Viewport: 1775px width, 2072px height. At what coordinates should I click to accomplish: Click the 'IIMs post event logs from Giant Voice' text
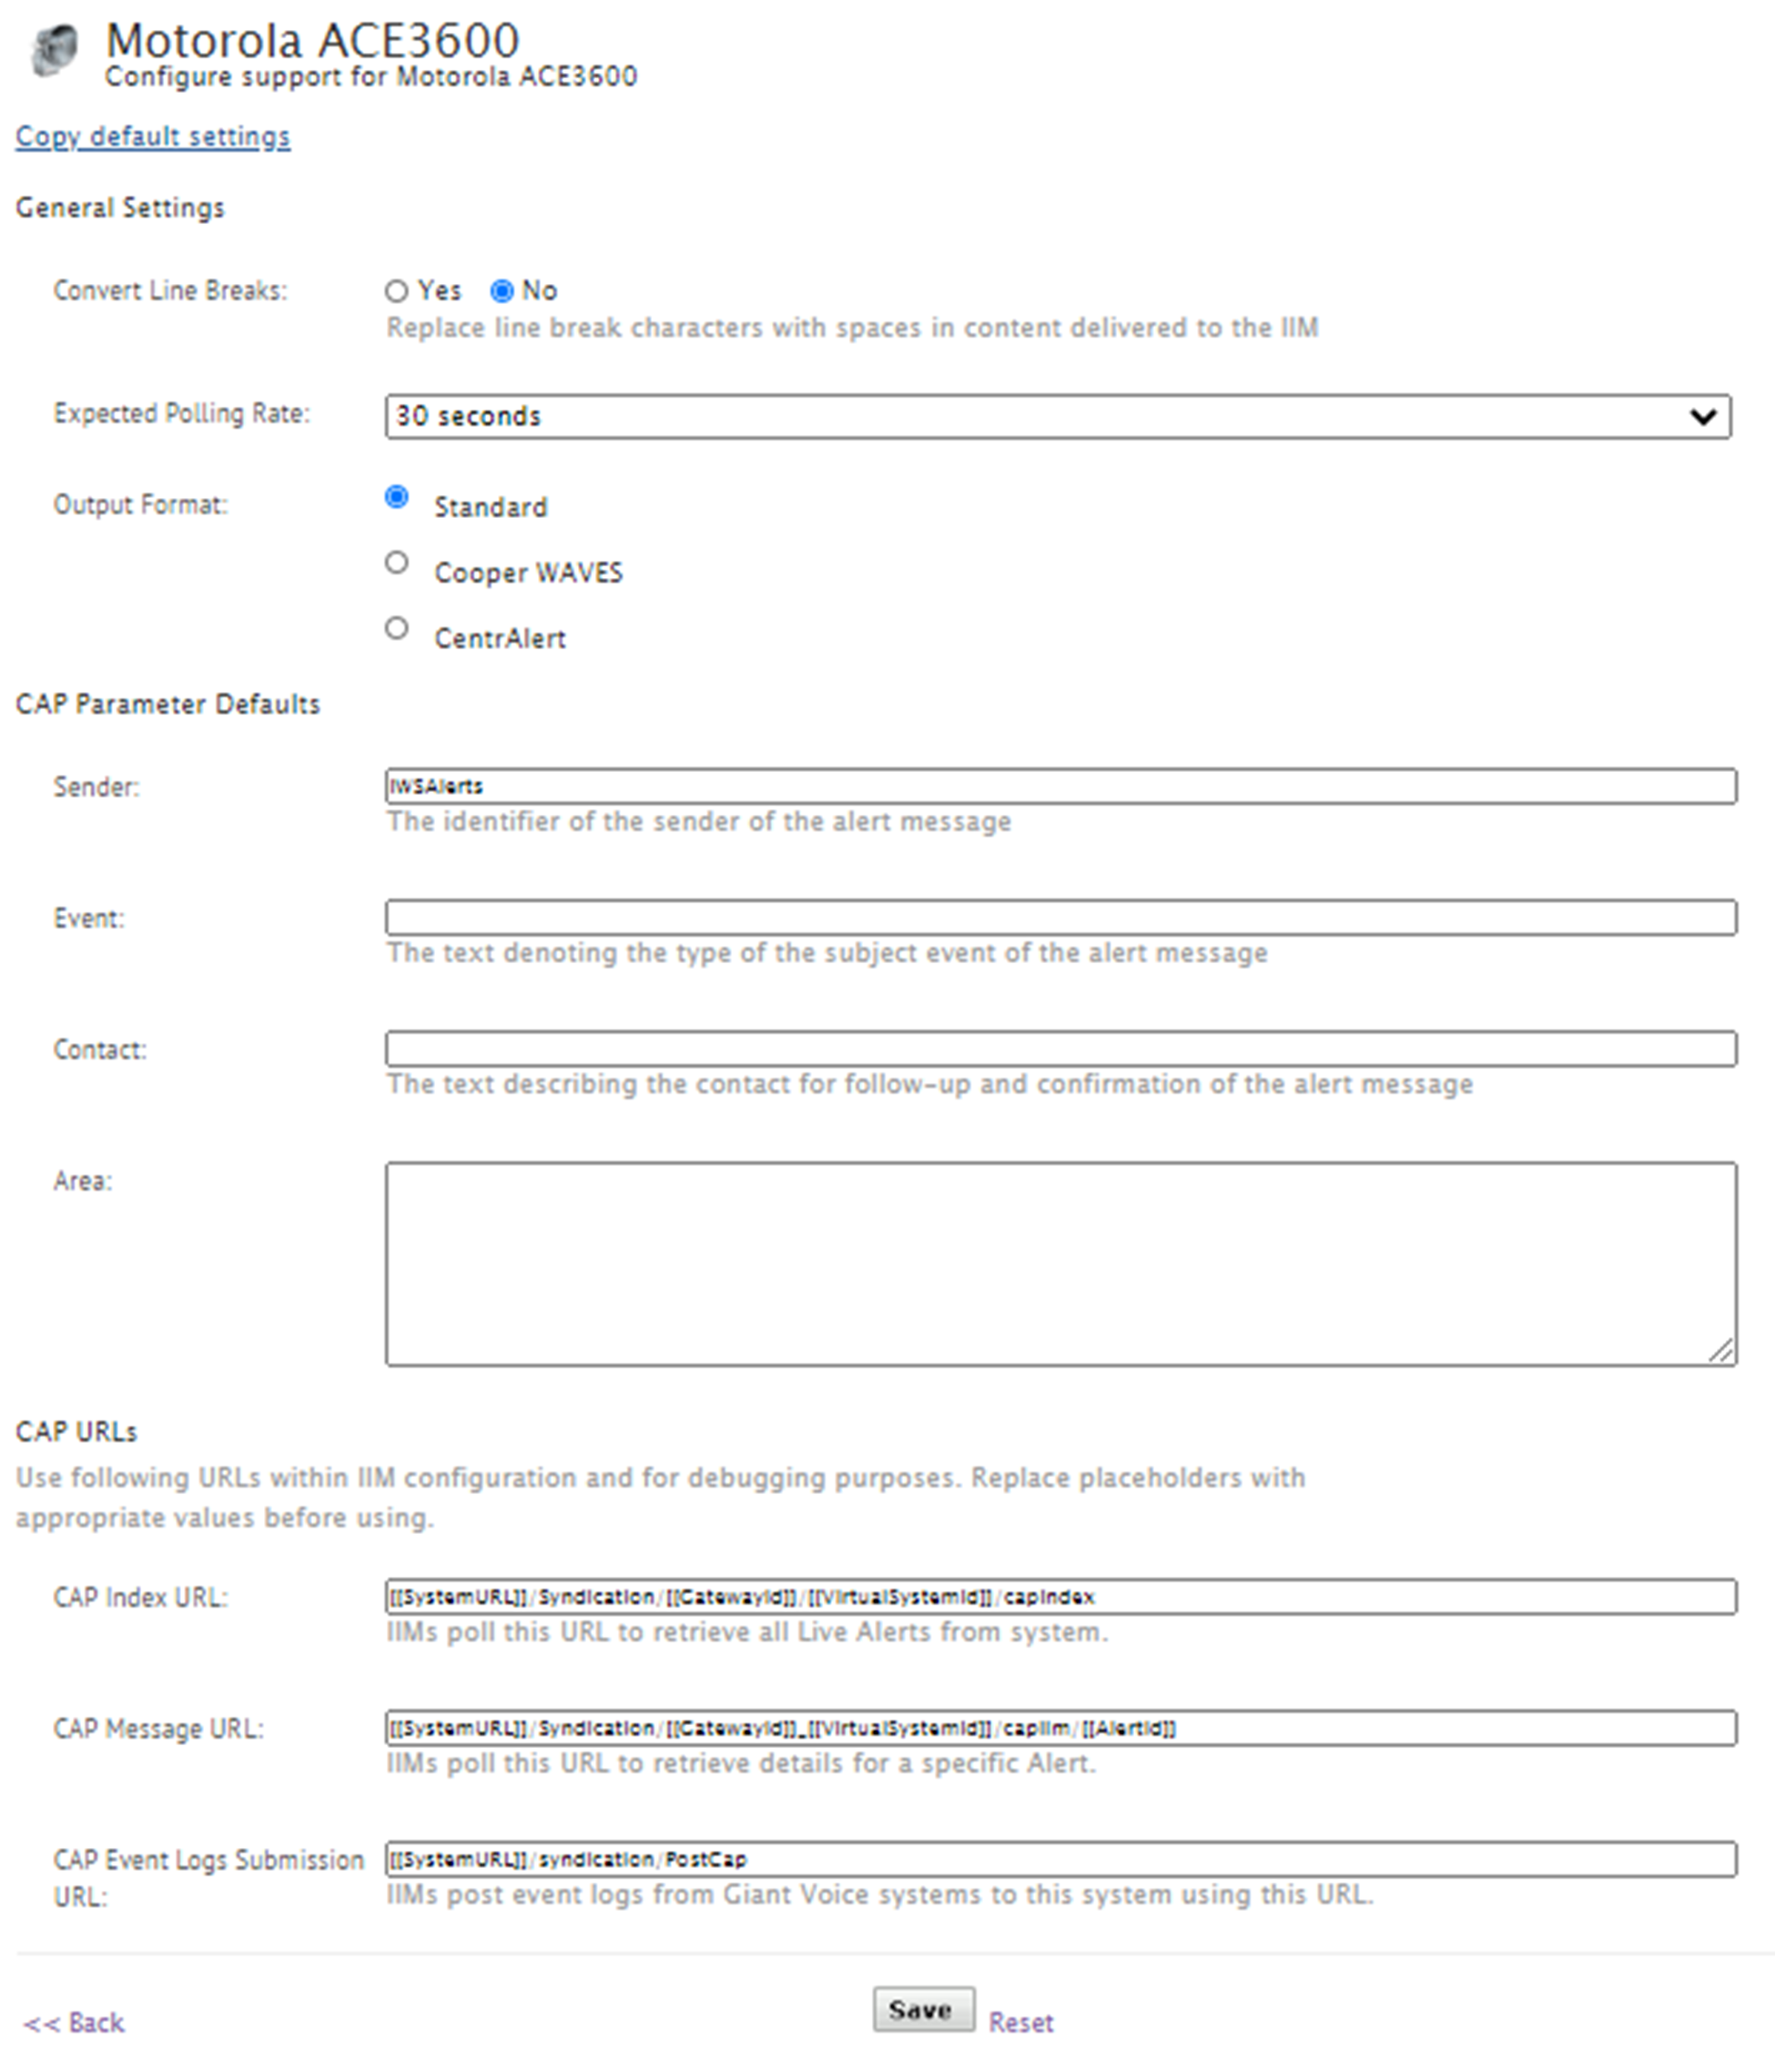pos(880,1894)
